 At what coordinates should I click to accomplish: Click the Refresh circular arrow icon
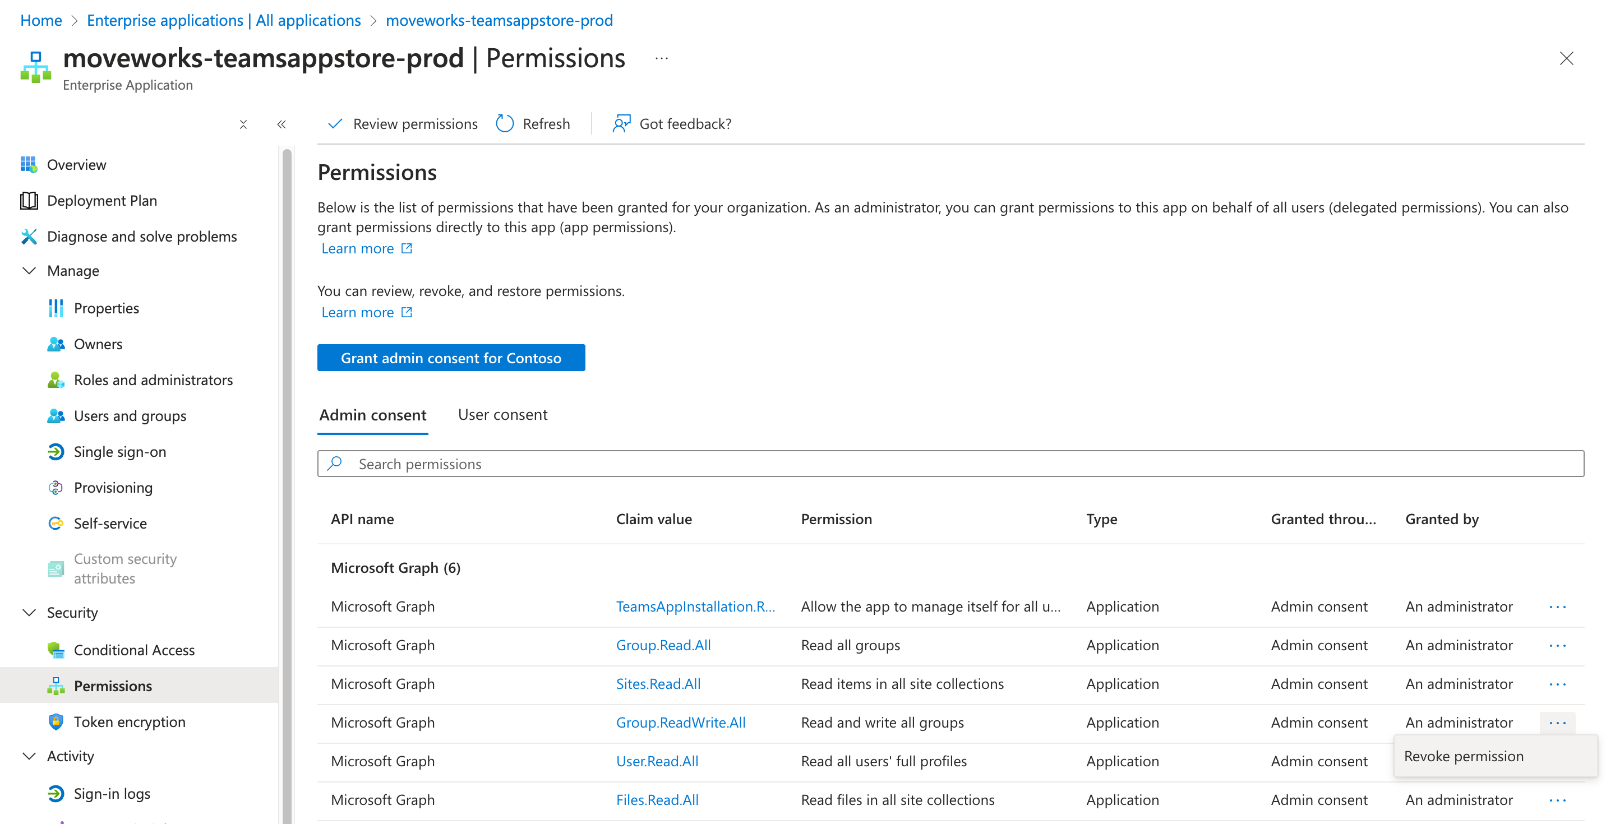[504, 123]
